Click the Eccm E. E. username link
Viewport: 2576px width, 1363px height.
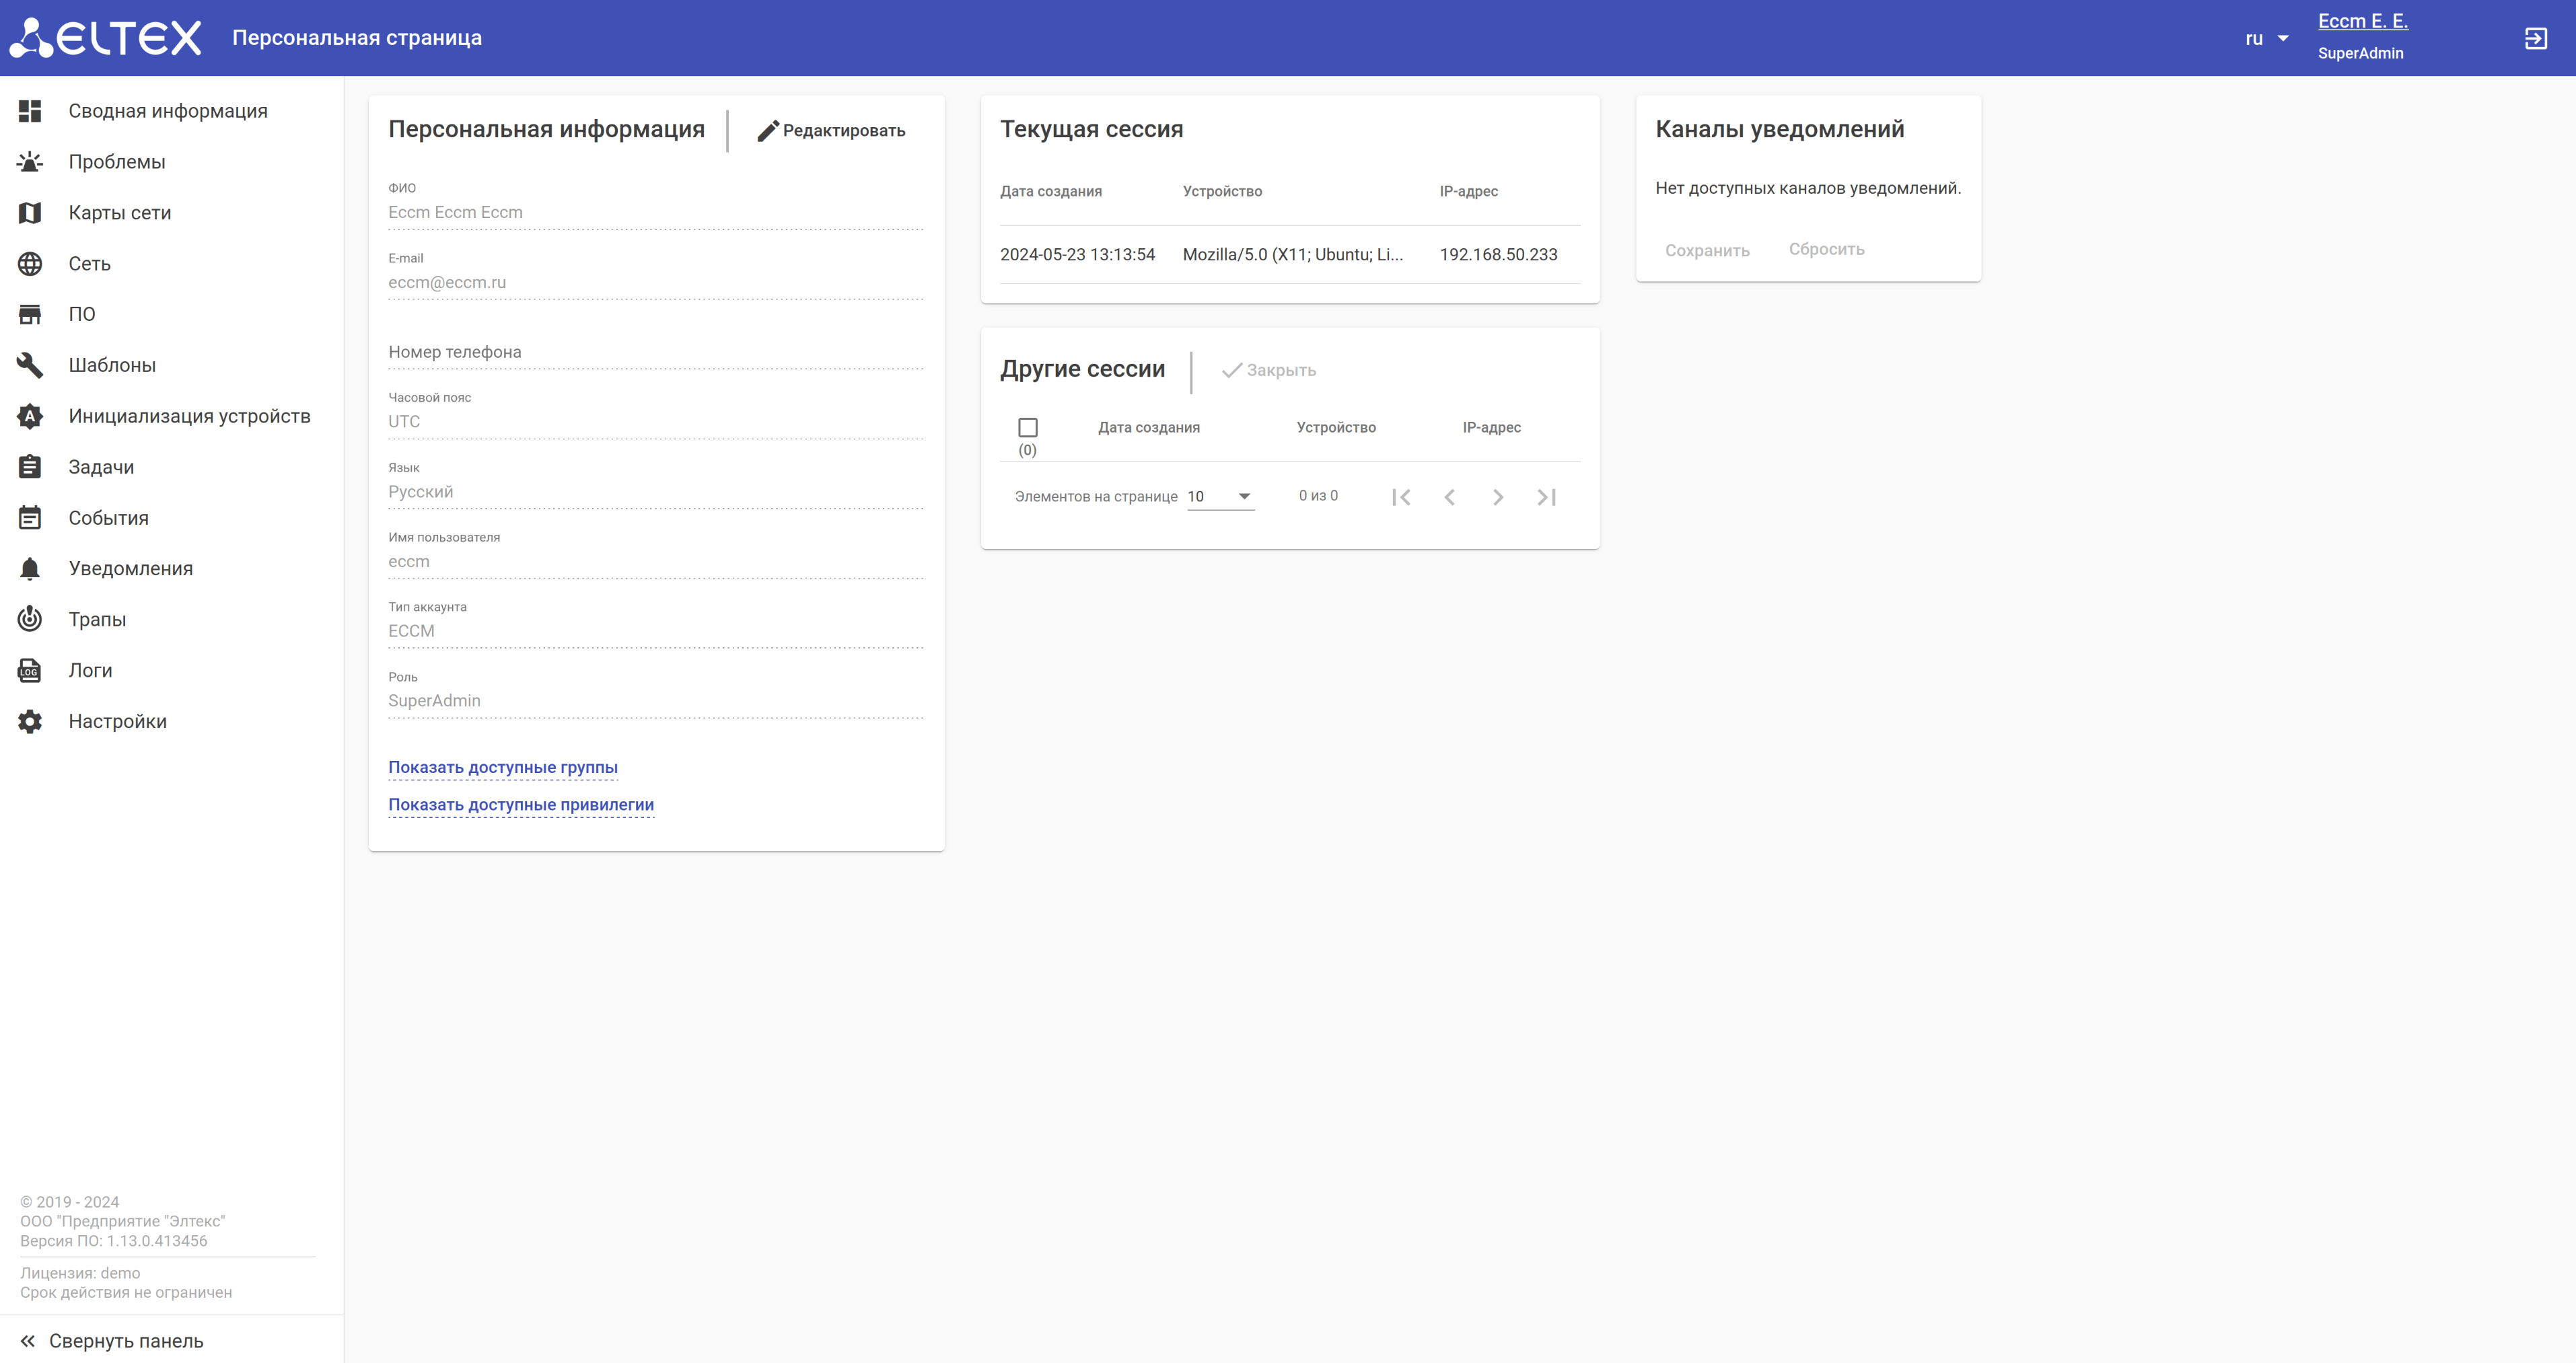click(2362, 21)
